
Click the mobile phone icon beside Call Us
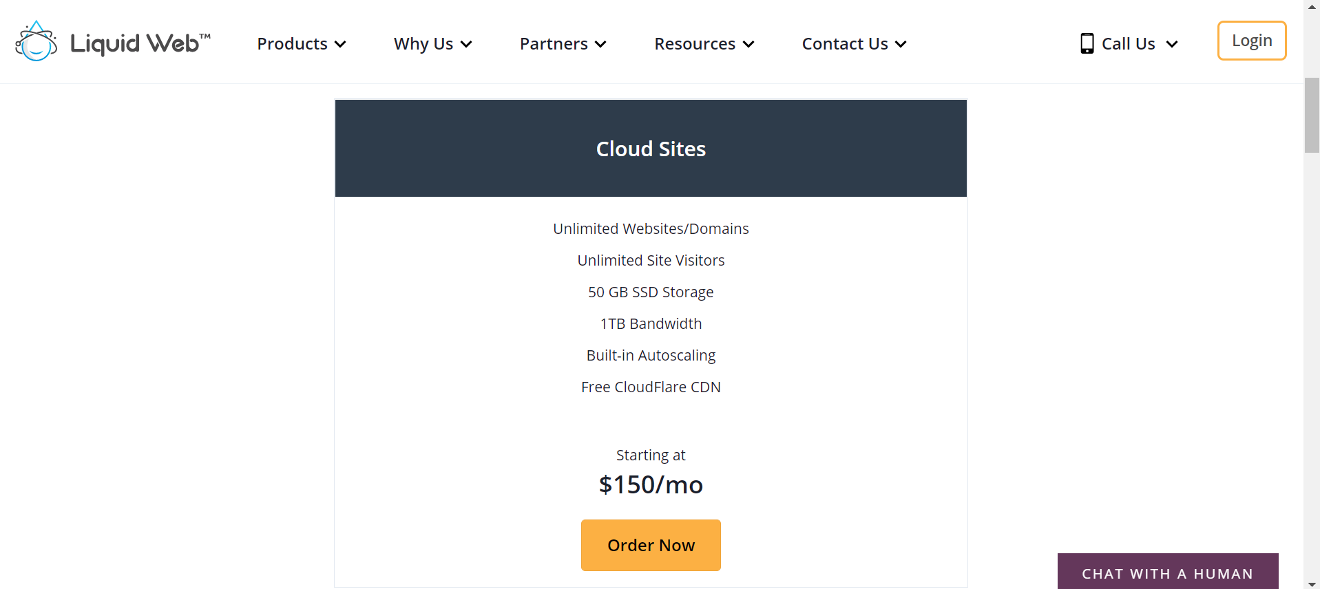coord(1087,43)
